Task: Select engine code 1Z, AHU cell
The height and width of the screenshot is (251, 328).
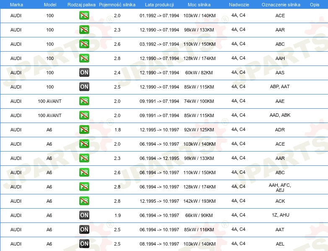Action: point(281,215)
